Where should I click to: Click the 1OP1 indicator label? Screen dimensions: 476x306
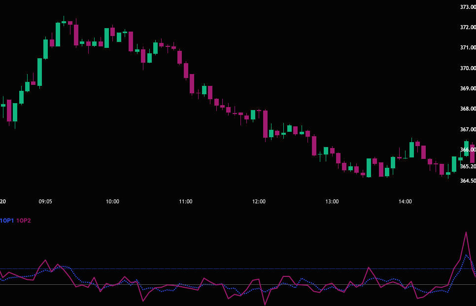pyautogui.click(x=7, y=221)
